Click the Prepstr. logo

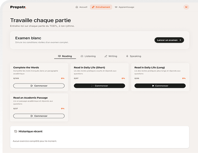18,7
